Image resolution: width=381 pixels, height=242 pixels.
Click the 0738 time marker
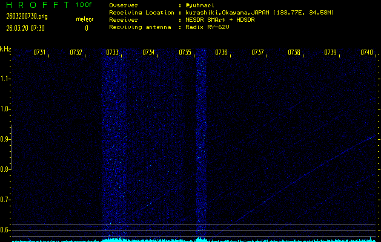click(294, 53)
